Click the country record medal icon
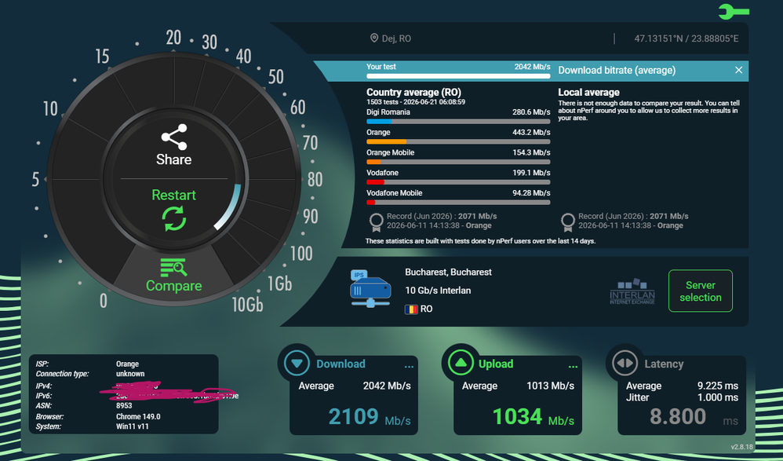This screenshot has height=461, width=783. tap(376, 221)
